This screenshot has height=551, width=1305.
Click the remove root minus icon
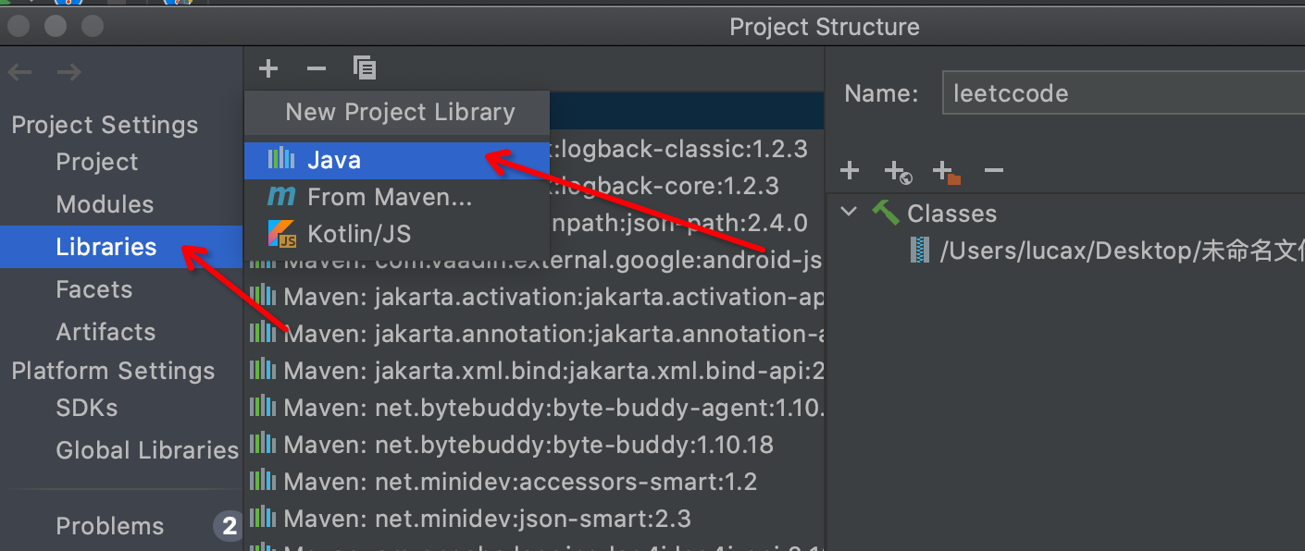point(994,171)
